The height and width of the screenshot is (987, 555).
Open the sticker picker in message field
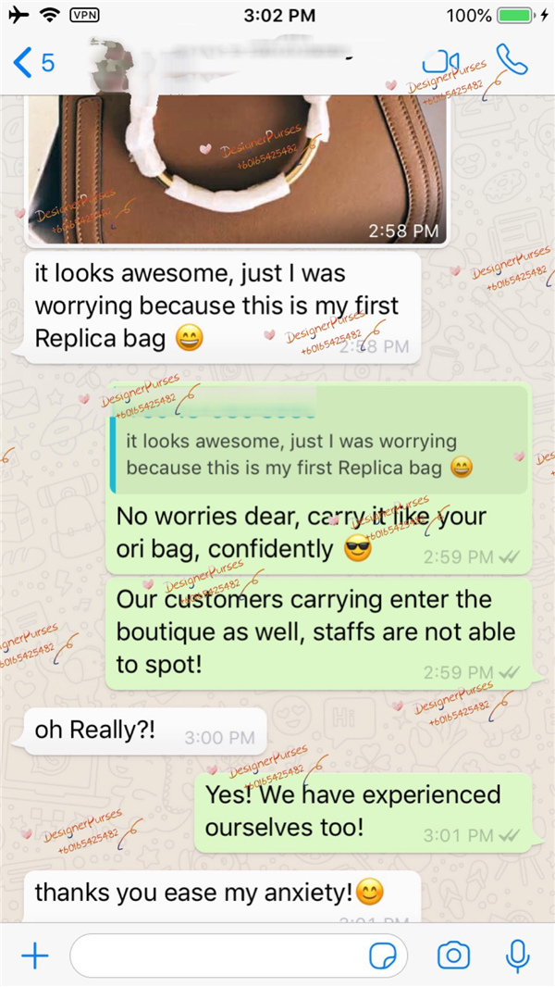[x=383, y=956]
